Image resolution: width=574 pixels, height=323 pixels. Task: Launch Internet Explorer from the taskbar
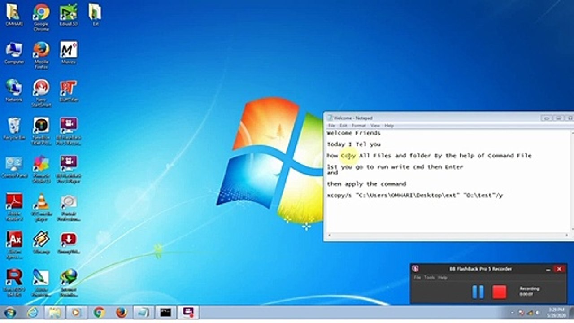coord(32,312)
